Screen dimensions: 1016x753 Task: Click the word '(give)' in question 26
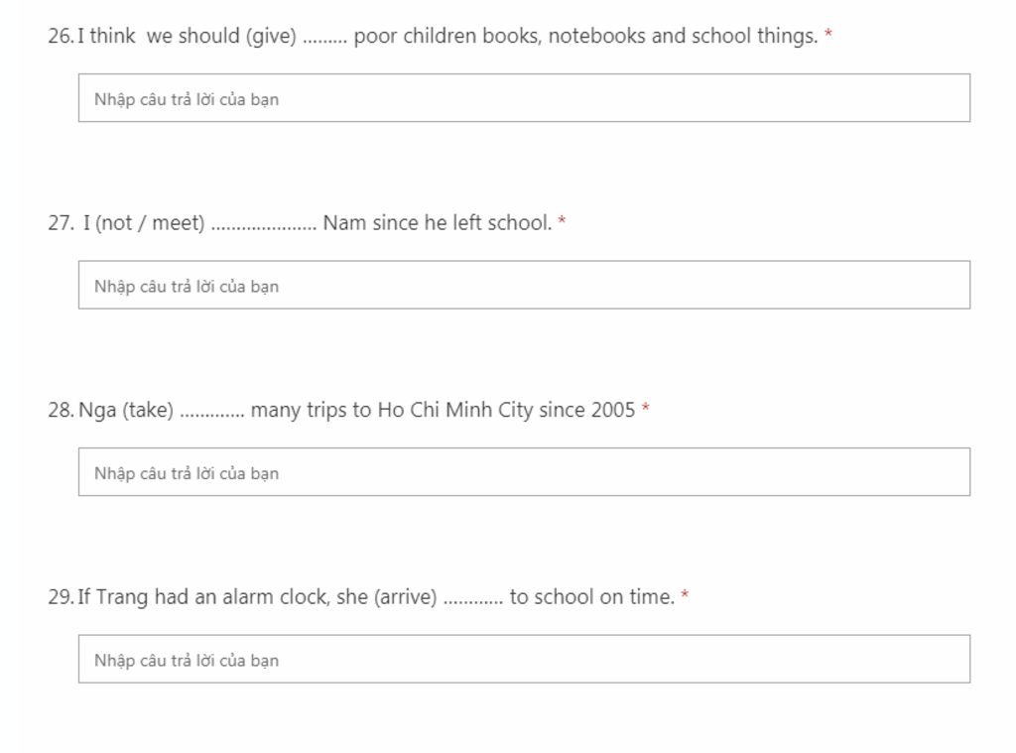tap(271, 37)
